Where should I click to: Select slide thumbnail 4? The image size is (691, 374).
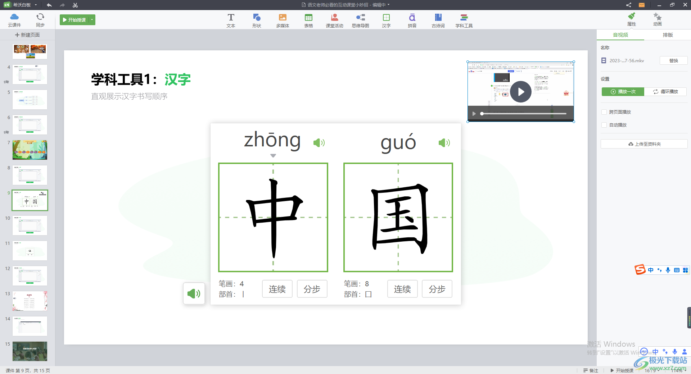pos(30,74)
